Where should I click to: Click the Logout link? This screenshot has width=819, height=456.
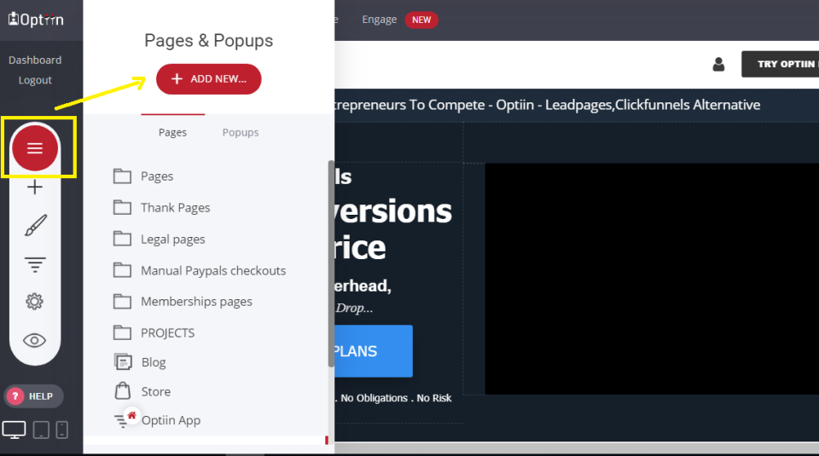[35, 80]
